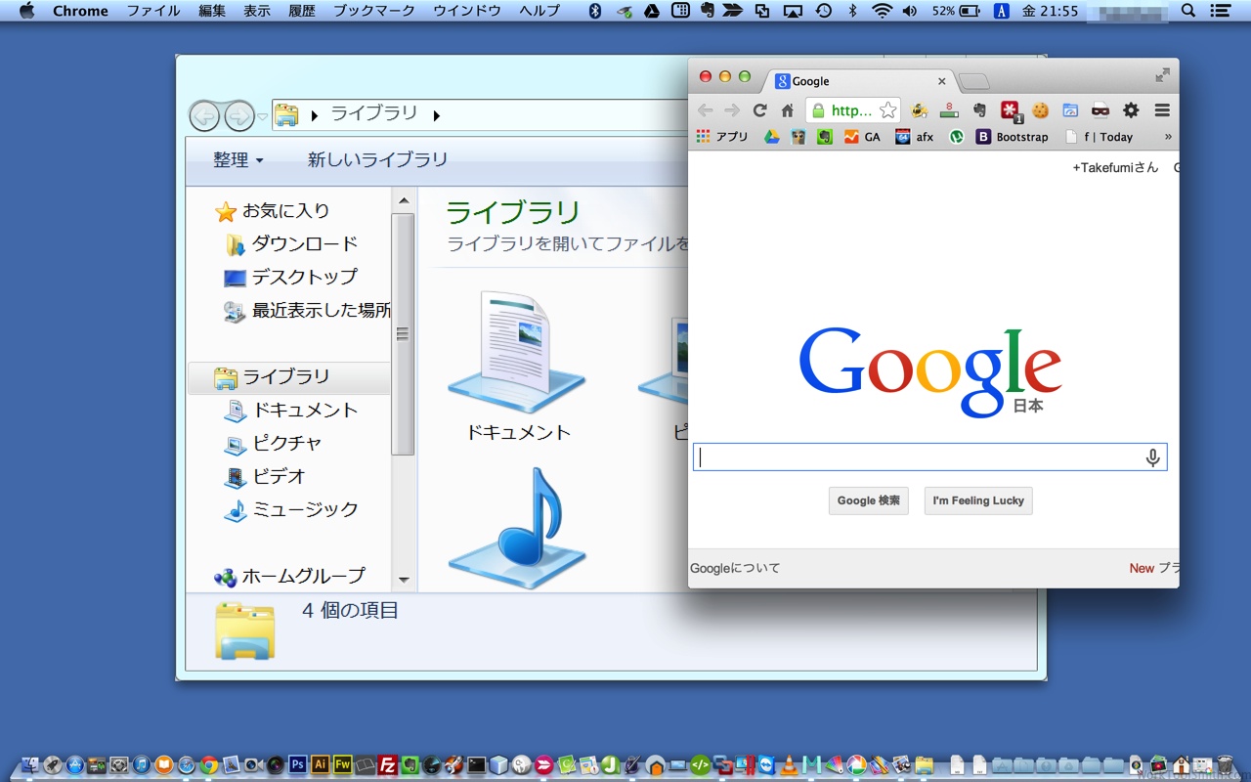Open the Bootstrap bookmark

coord(1012,137)
